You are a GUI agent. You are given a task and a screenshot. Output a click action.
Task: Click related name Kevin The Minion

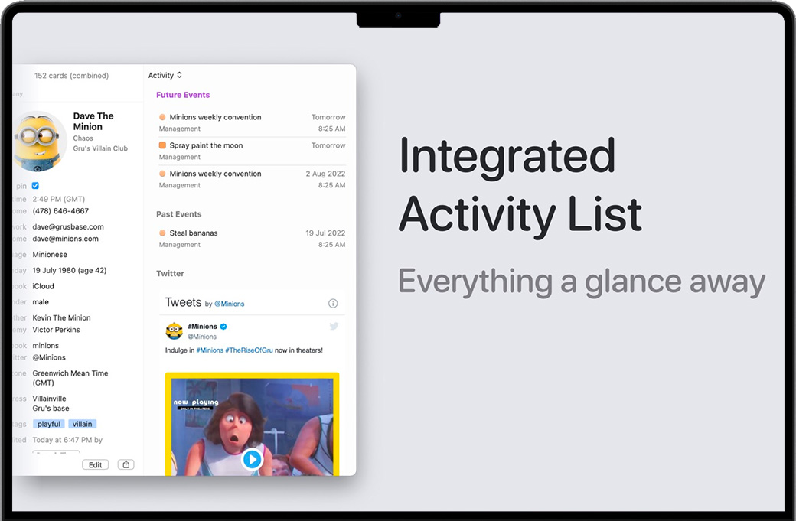[61, 317]
